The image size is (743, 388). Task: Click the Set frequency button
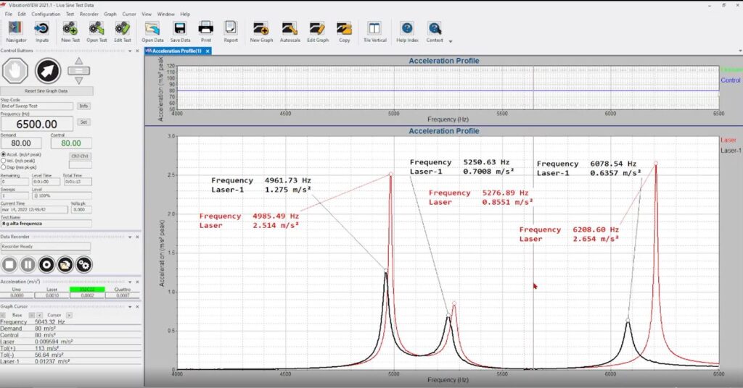click(x=83, y=122)
